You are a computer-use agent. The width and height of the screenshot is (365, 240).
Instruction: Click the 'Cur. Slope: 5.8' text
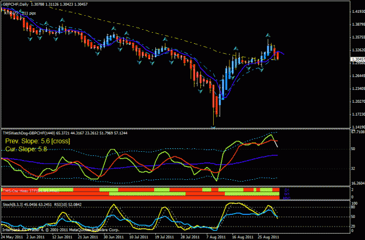click(26, 149)
